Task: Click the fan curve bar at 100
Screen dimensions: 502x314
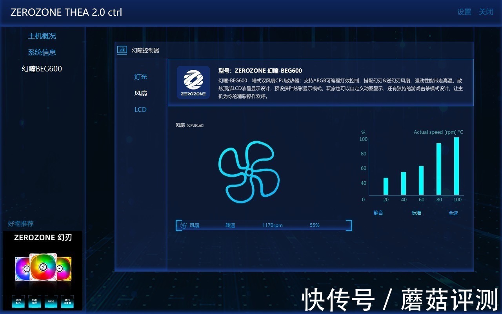Action: click(457, 166)
